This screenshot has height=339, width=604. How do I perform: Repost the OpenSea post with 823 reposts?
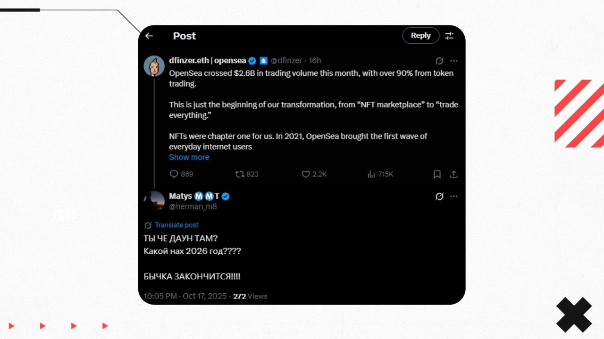(240, 174)
